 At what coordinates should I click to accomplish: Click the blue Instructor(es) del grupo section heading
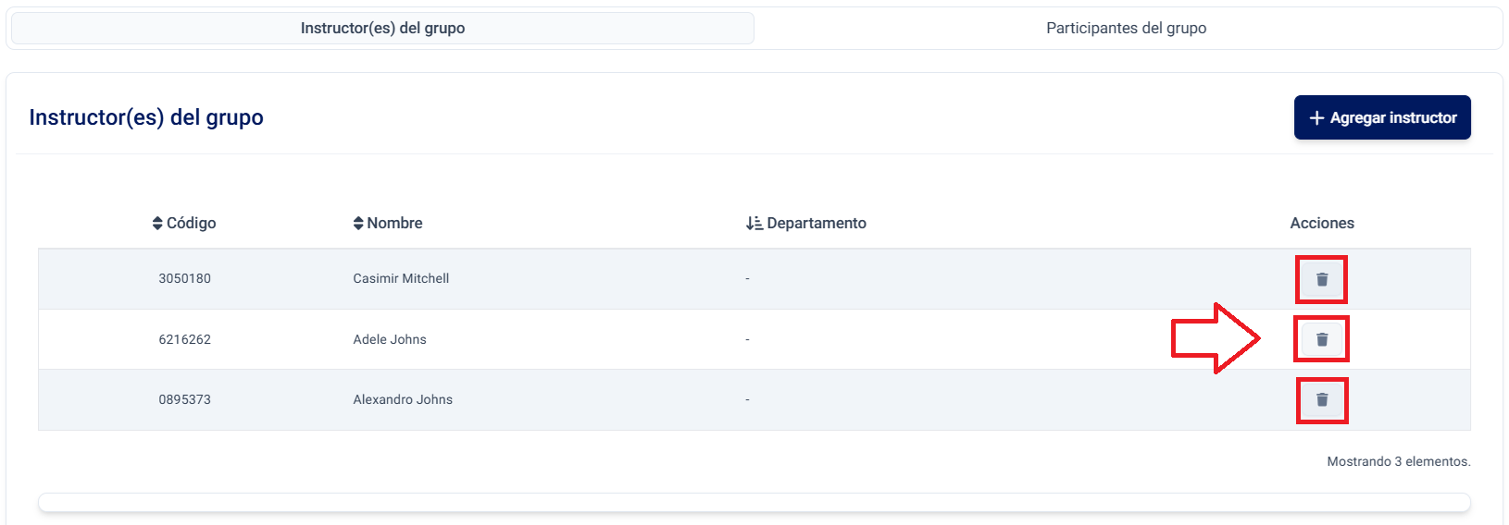pyautogui.click(x=146, y=118)
